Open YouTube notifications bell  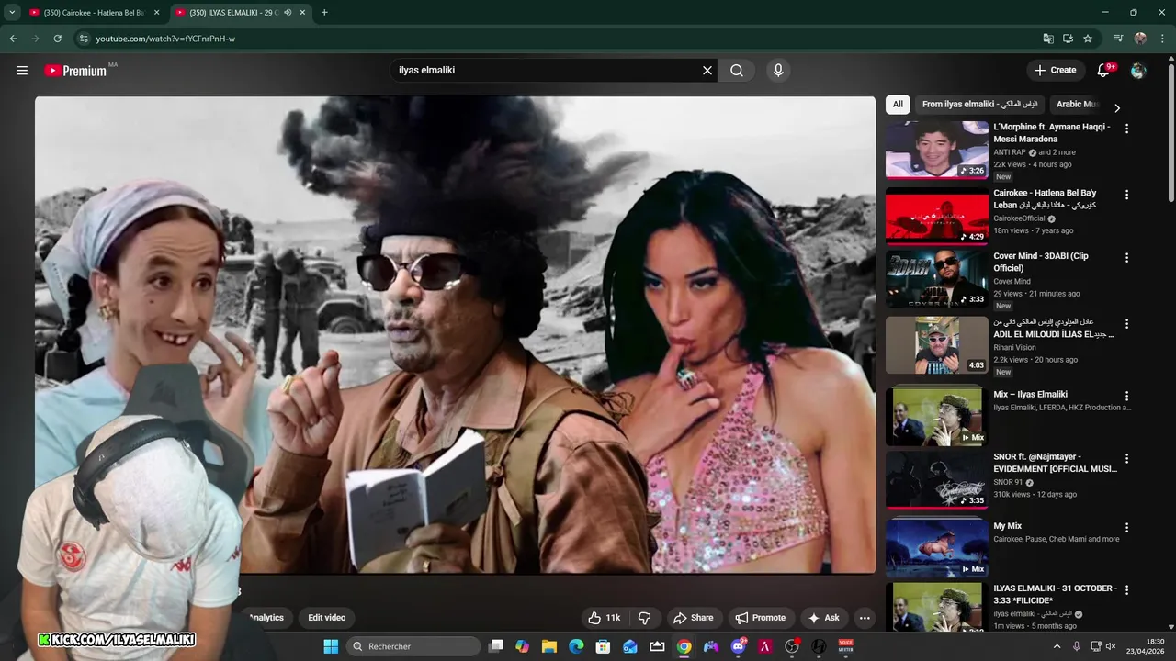click(x=1104, y=70)
